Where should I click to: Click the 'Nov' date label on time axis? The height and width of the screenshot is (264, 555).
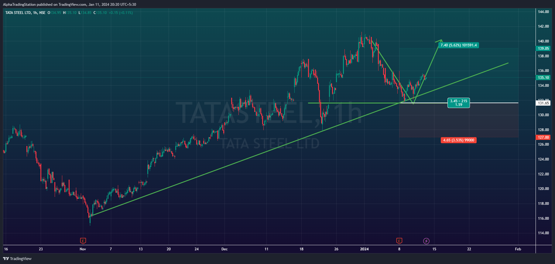click(83, 249)
